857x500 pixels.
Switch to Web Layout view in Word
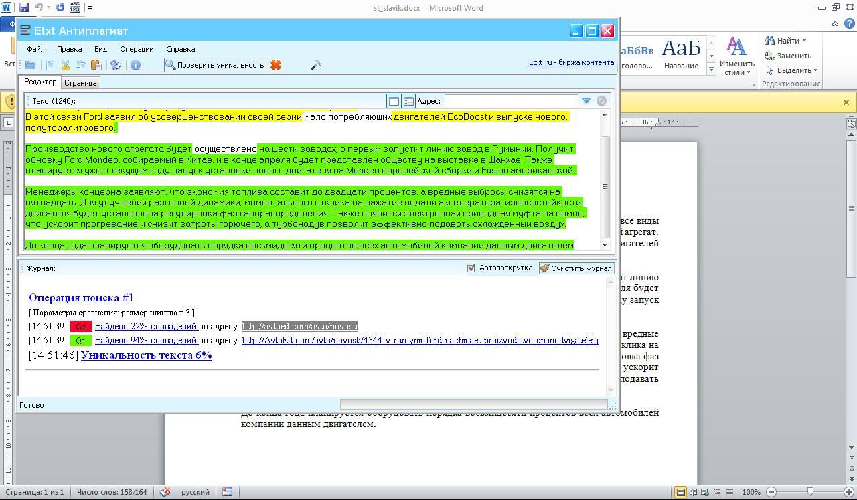click(x=706, y=492)
